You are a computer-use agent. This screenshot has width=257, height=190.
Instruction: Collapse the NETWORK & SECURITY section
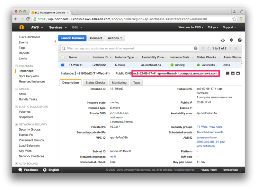click(16, 125)
